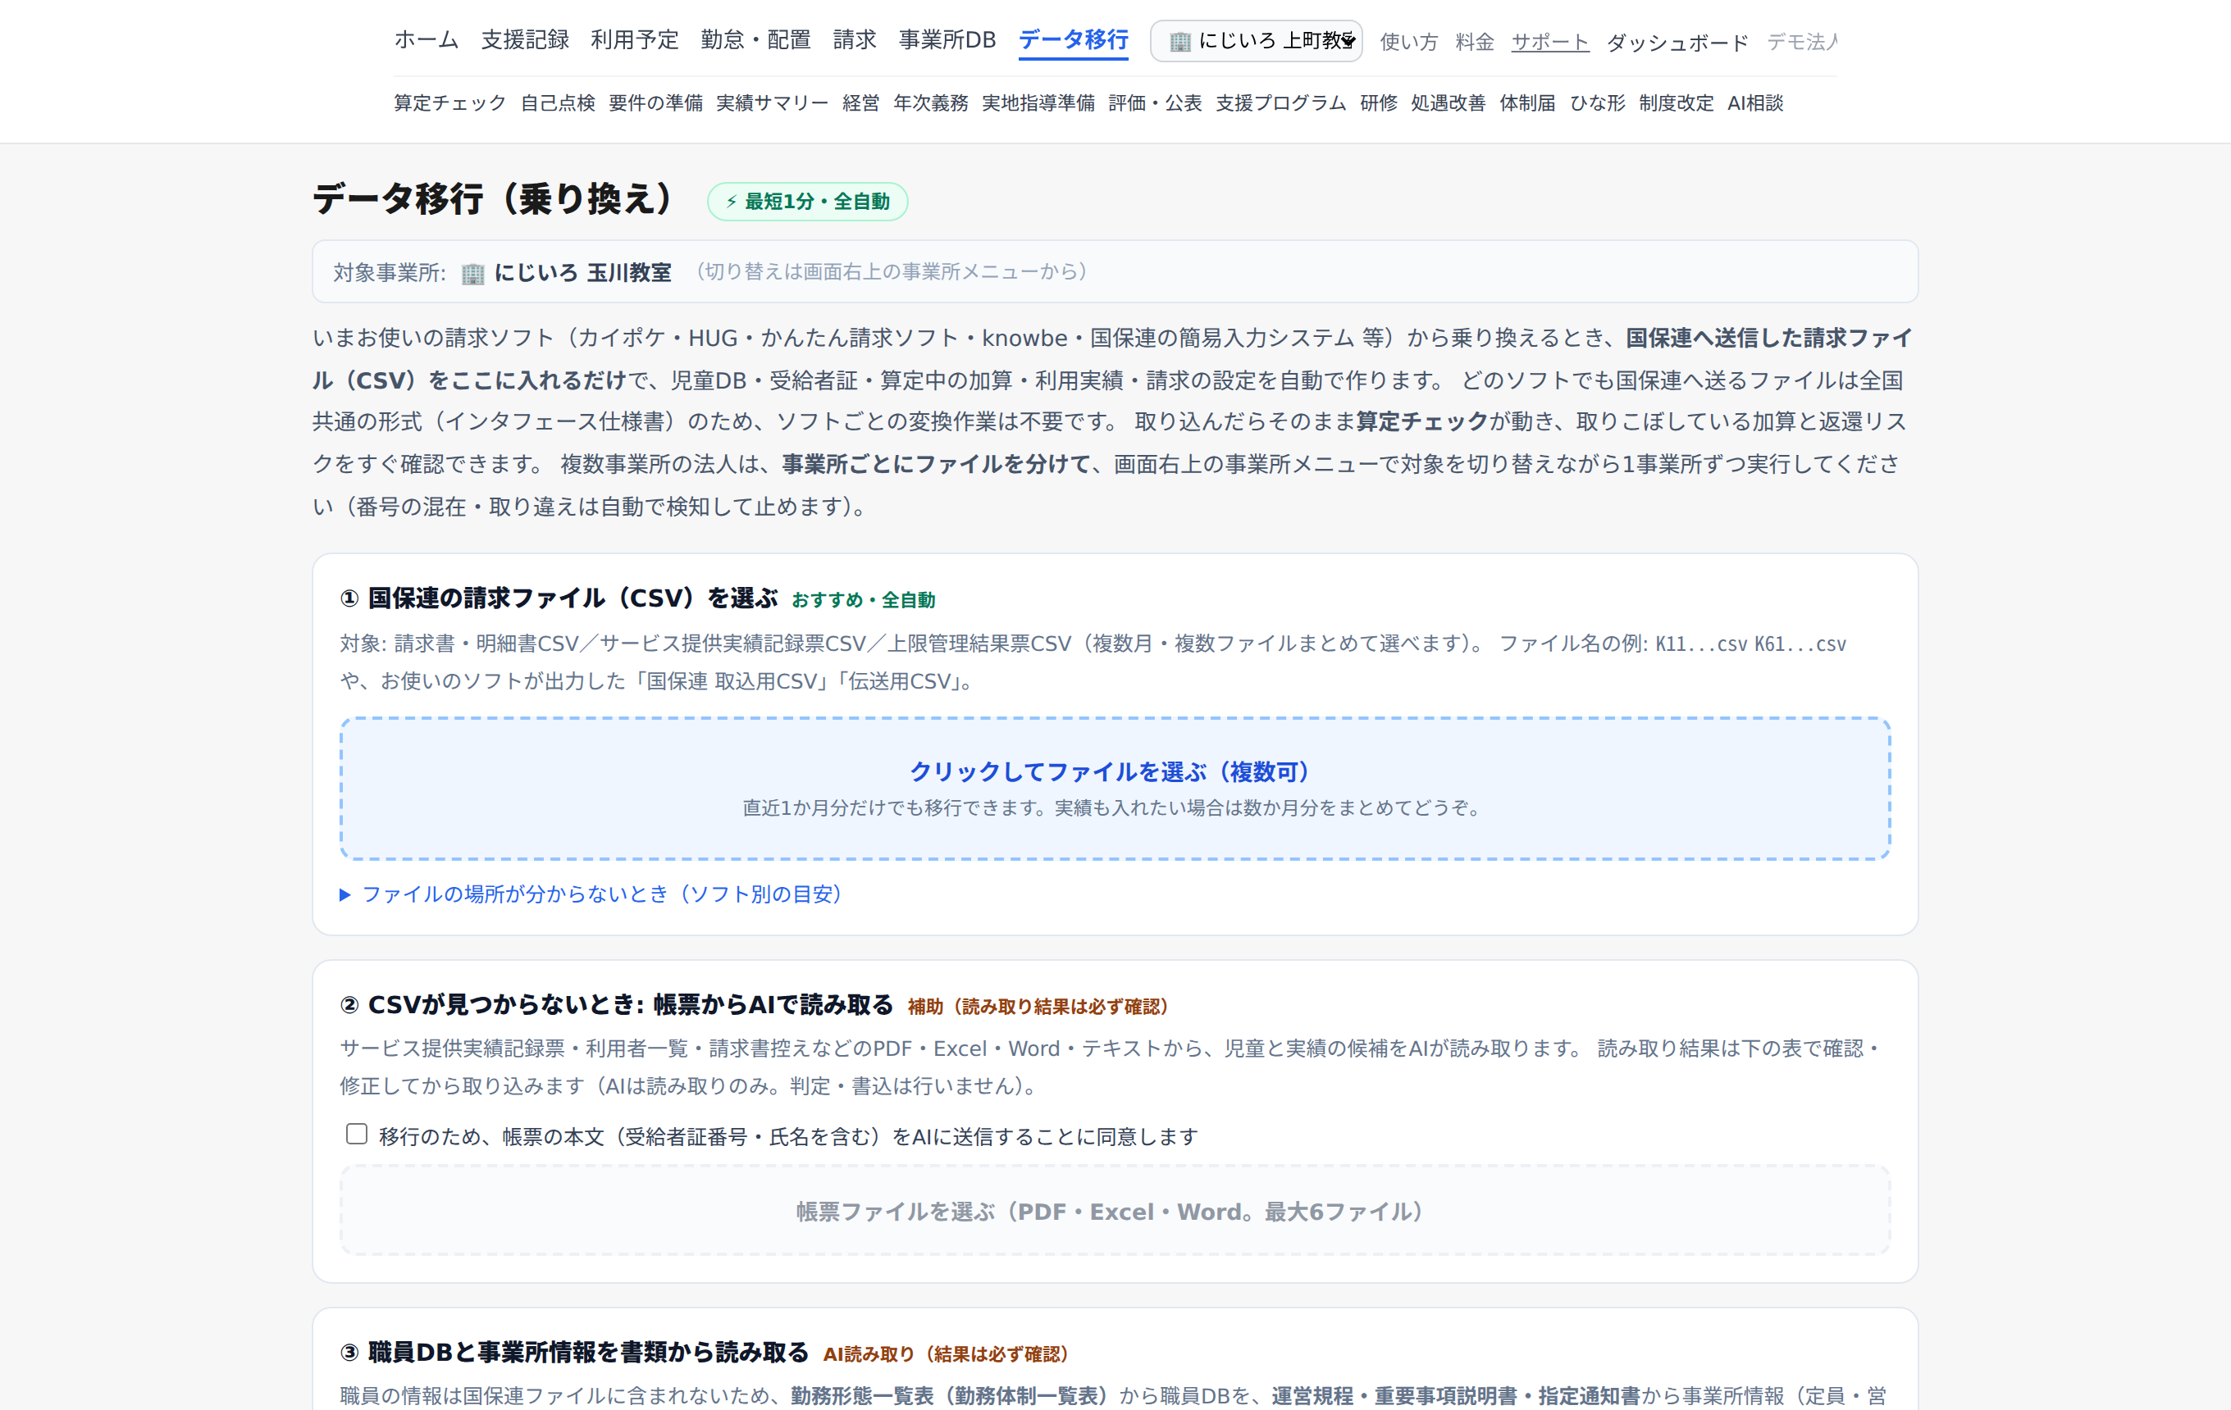Go to 支援記録 page

524,40
